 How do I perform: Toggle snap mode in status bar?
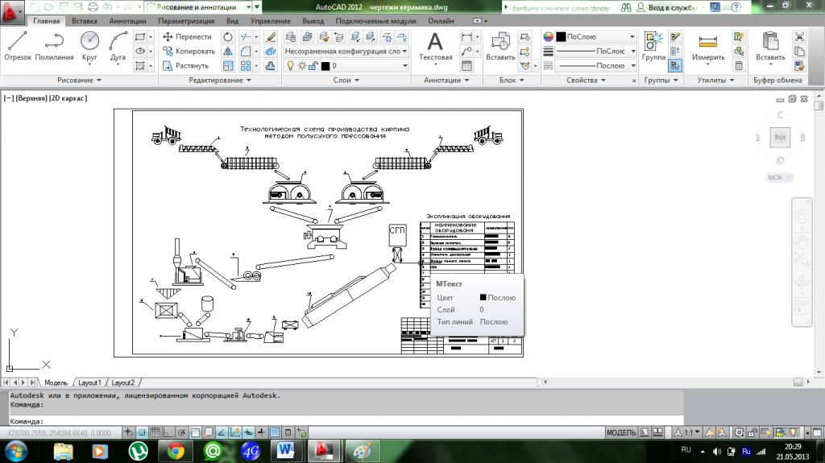[142, 432]
